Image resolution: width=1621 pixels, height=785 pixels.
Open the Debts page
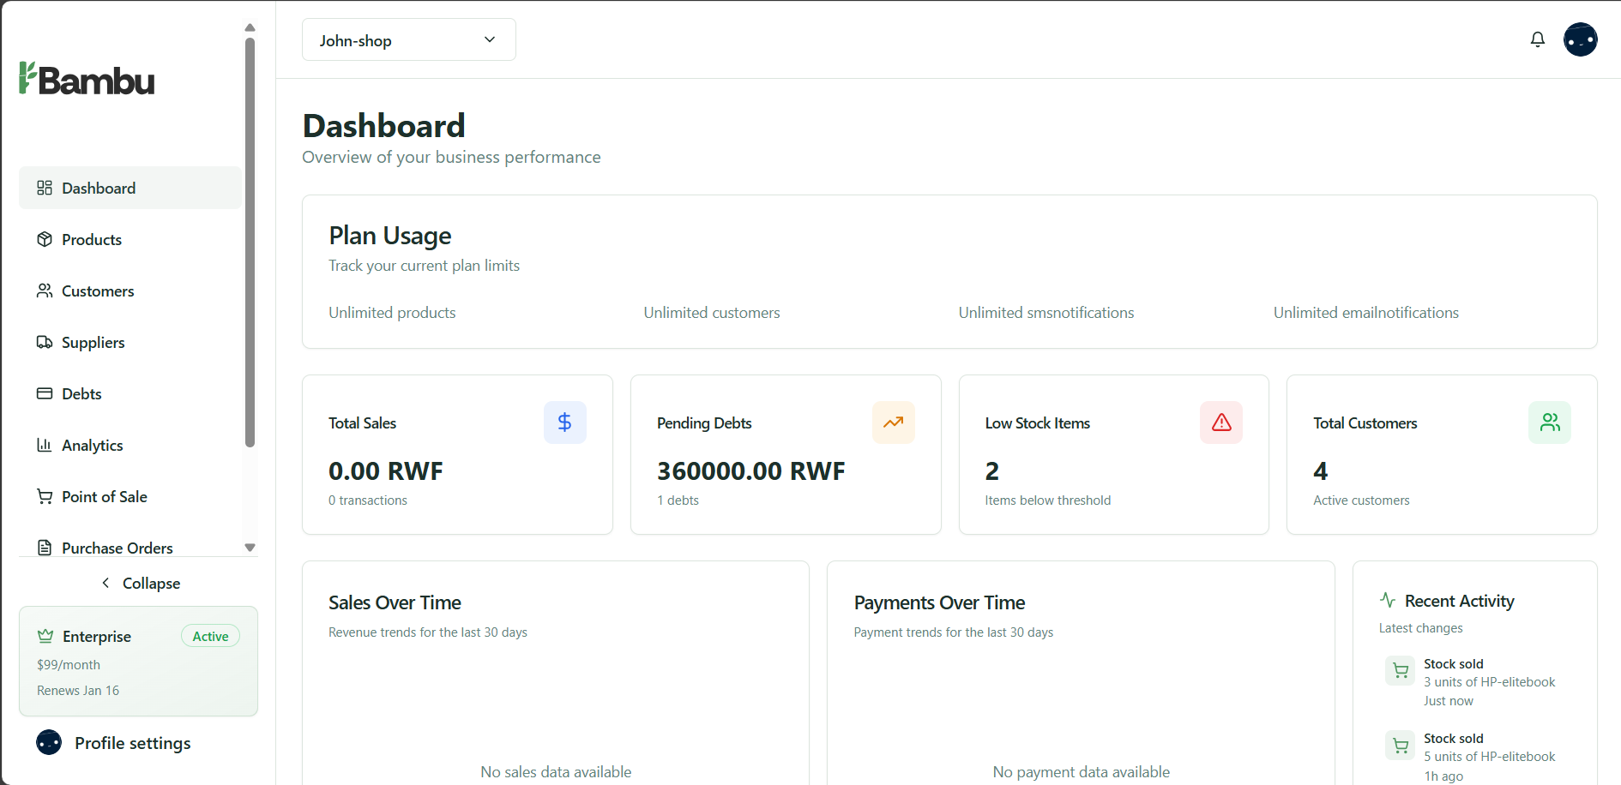tap(81, 394)
